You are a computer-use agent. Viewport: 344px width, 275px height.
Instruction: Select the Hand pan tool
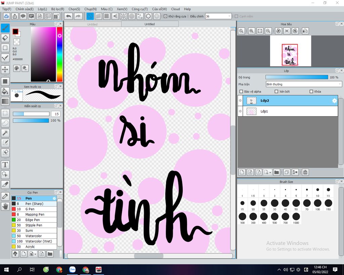5,206
